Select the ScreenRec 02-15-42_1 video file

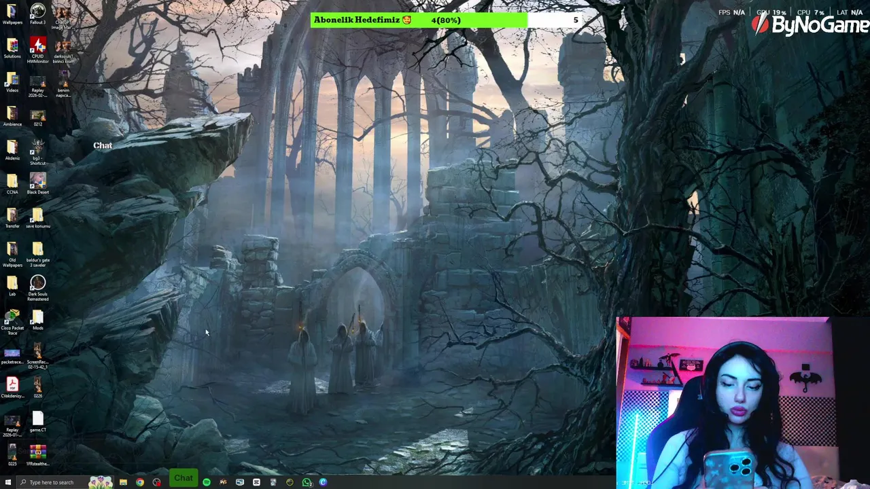coord(37,356)
